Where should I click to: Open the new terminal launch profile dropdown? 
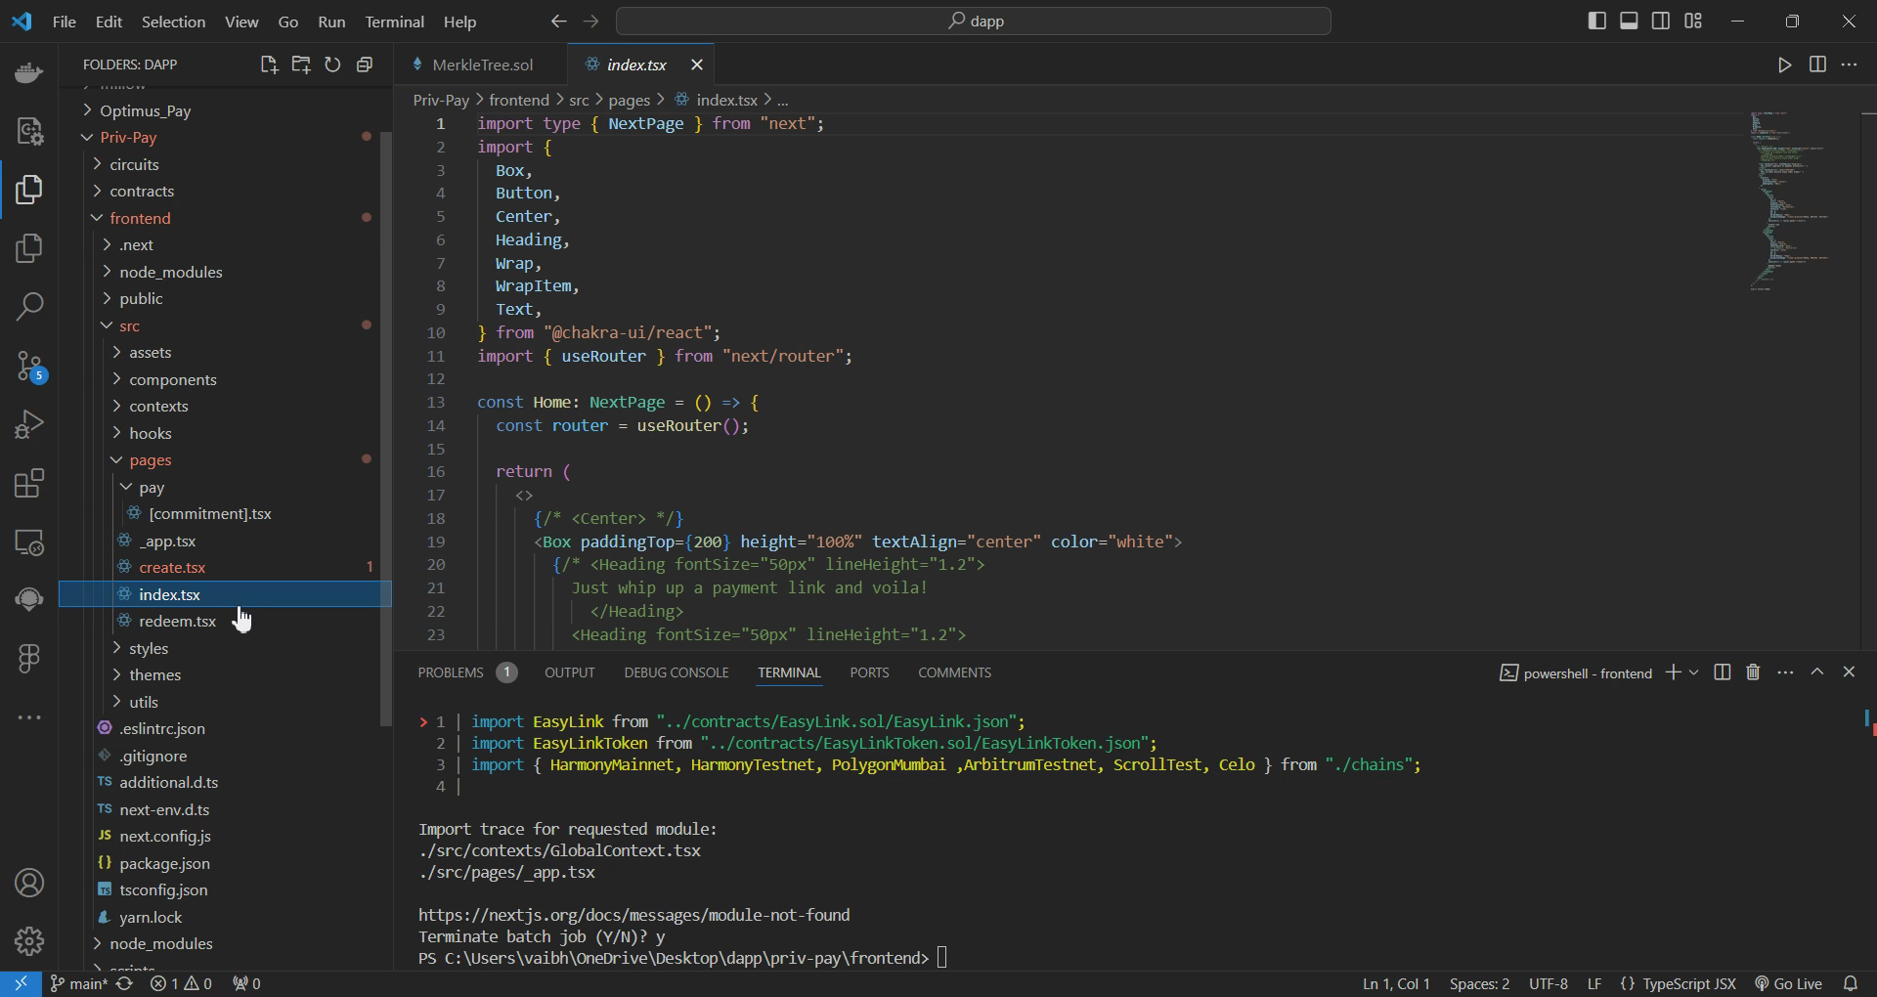(x=1693, y=672)
